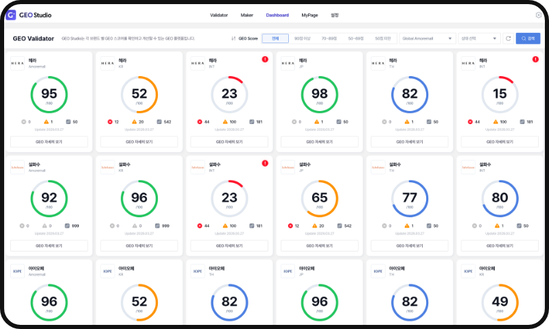Click the HERA logo thumbnail on the score 95 card
Image resolution: width=549 pixels, height=329 pixels.
(18, 63)
